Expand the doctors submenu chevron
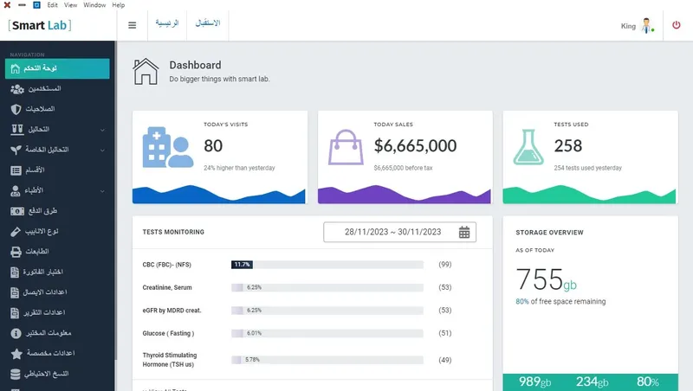The width and height of the screenshot is (693, 391). click(x=102, y=191)
